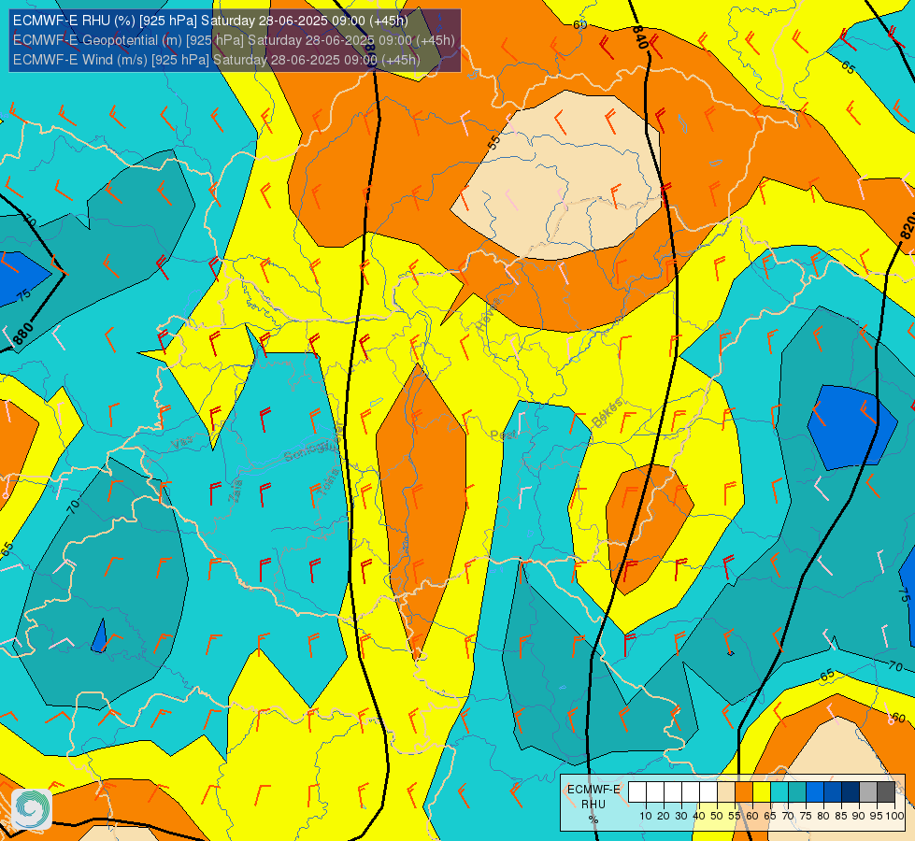Click the ECMWF spiral logo icon

click(32, 808)
